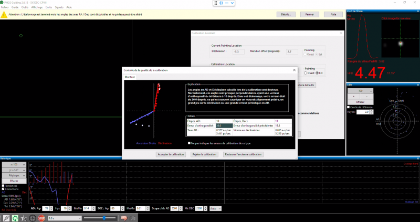Viewport: 420px width, 222px height.
Task: Uncheck the Corrections checkbox
Action: (x=3, y=189)
